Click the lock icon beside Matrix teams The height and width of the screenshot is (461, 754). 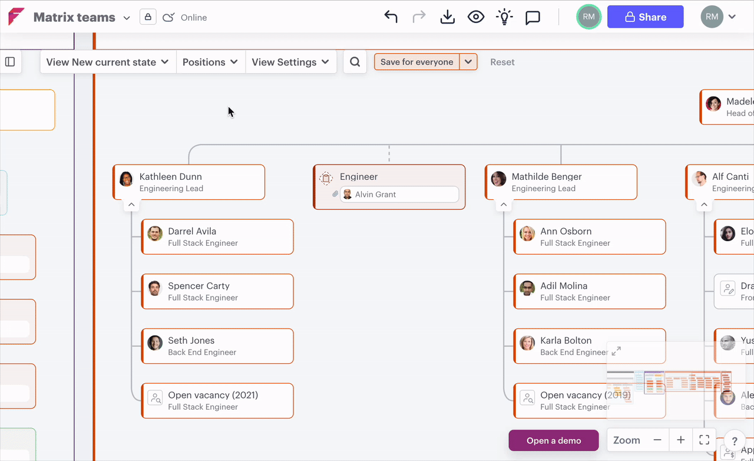click(x=148, y=17)
